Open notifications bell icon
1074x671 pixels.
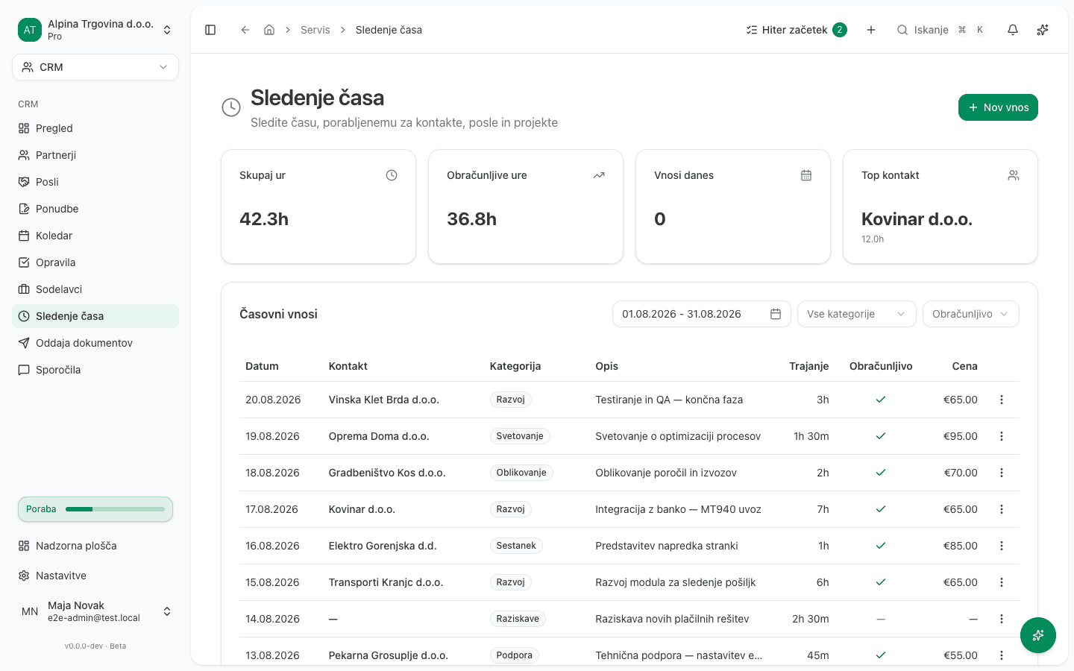tap(1013, 30)
